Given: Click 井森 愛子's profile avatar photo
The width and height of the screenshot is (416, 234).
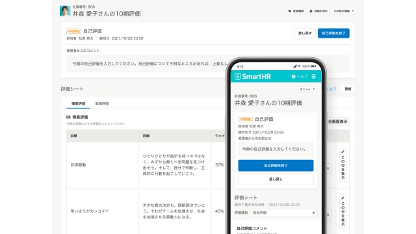Looking at the screenshot, I should (x=65, y=11).
